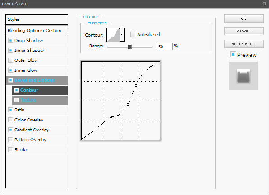Toggle the Satin checkbox
This screenshot has height=195, width=269.
(10, 110)
